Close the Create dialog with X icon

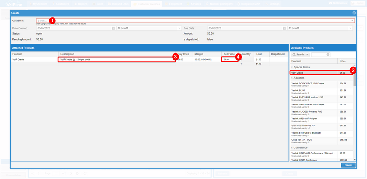pyautogui.click(x=354, y=13)
